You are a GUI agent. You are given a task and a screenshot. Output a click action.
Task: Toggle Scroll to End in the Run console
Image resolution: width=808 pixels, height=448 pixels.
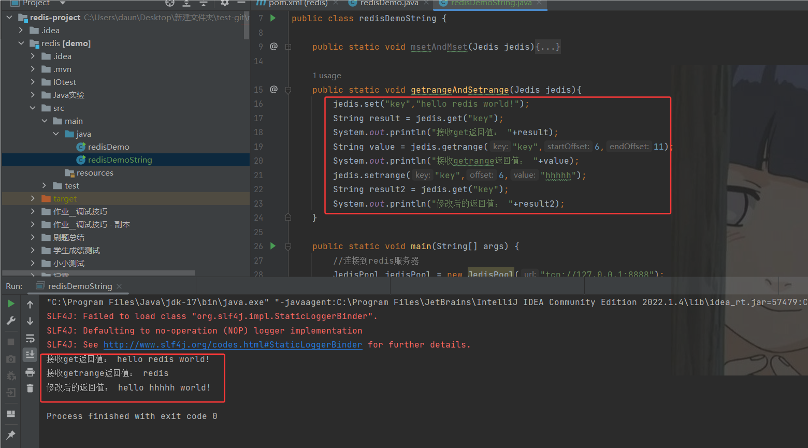click(30, 355)
